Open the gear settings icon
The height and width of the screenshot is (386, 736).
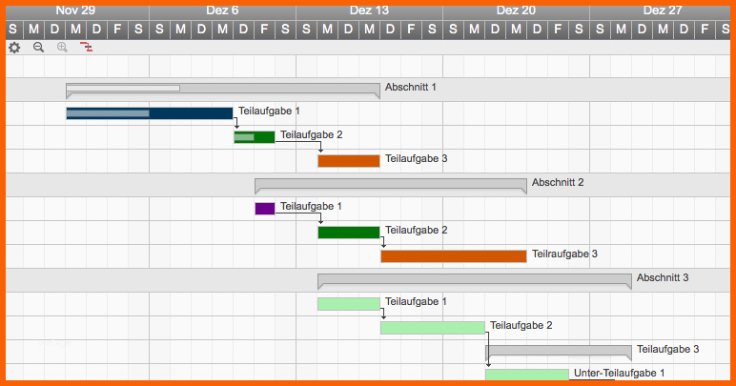[14, 47]
